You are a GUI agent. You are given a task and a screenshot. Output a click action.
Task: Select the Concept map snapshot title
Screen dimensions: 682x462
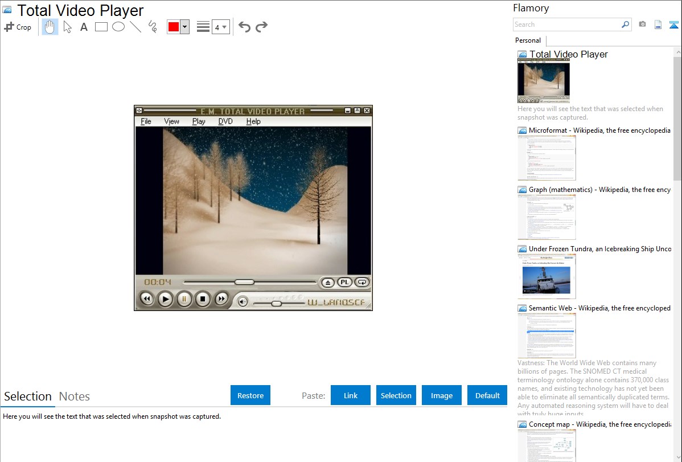(600, 424)
